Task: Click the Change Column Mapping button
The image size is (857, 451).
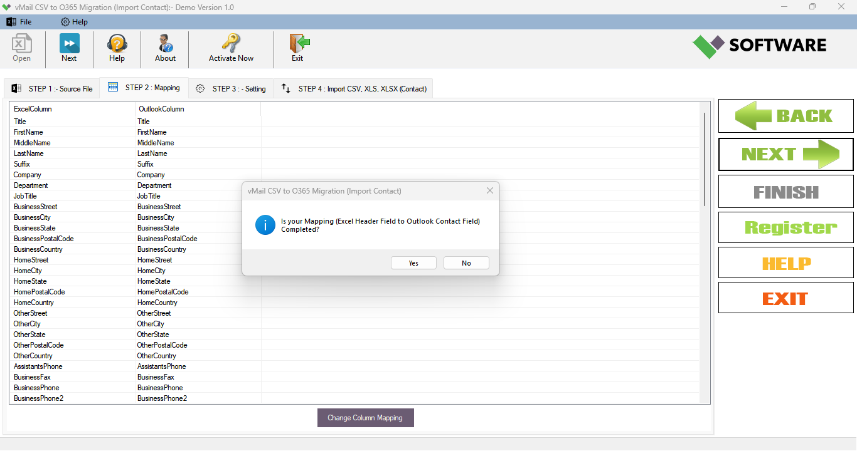Action: 365,418
